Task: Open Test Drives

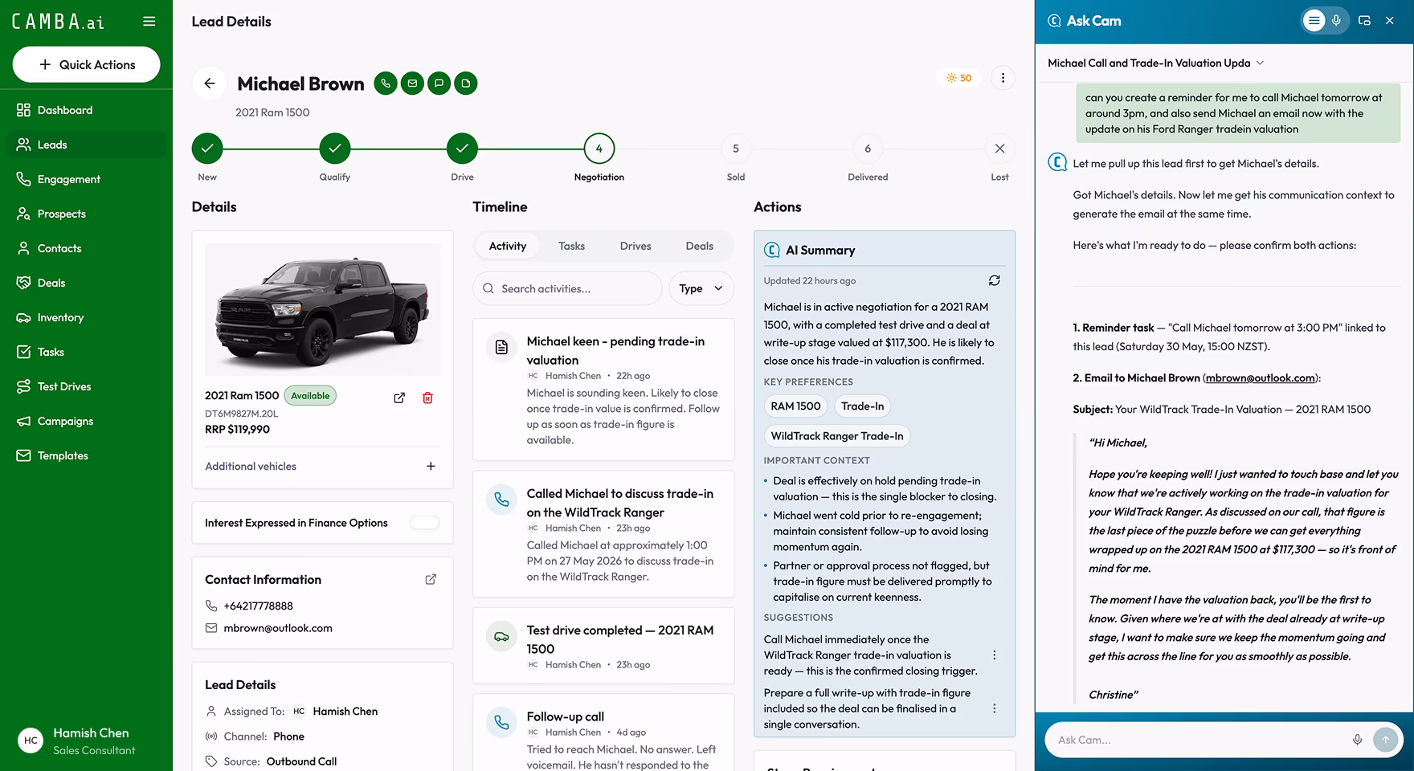Action: [86, 386]
